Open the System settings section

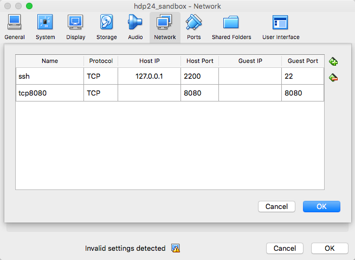coord(46,27)
